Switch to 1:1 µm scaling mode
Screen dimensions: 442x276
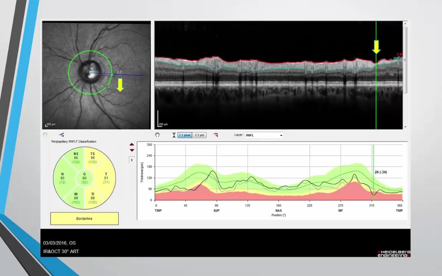click(x=200, y=135)
